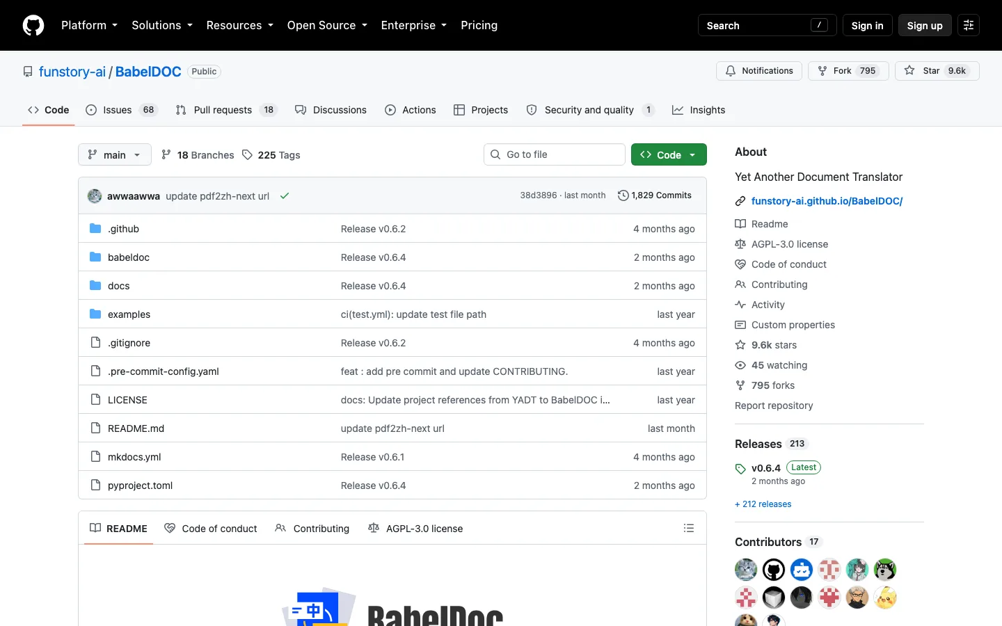Click the bell icon for Notifications

coord(731,71)
